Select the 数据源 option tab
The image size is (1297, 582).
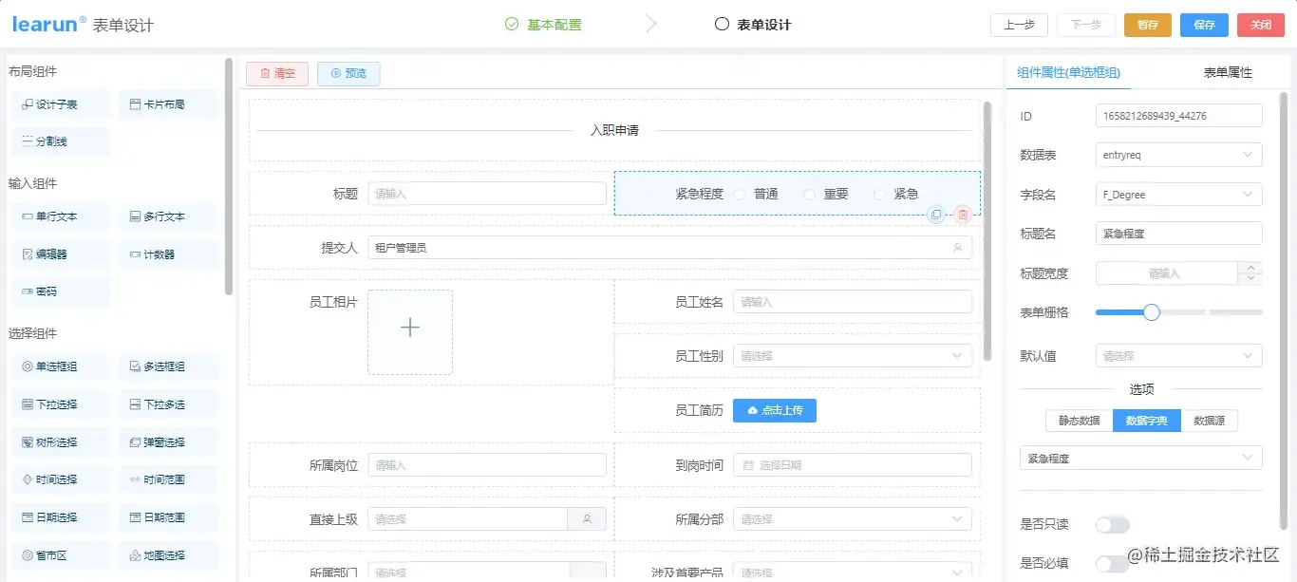coord(1209,421)
